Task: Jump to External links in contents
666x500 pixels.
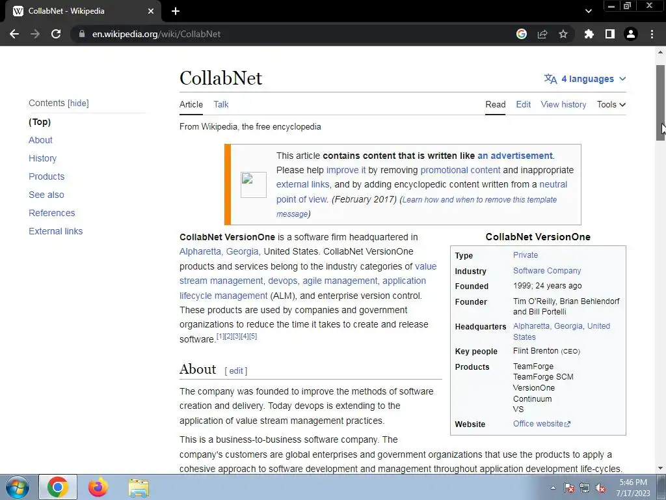Action: tap(56, 231)
